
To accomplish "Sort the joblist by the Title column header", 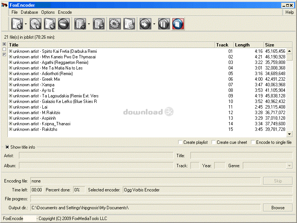I will pos(111,45).
